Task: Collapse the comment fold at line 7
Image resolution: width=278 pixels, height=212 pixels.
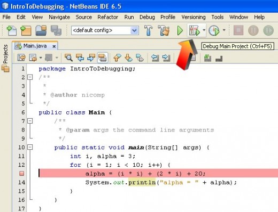Action: pos(30,121)
